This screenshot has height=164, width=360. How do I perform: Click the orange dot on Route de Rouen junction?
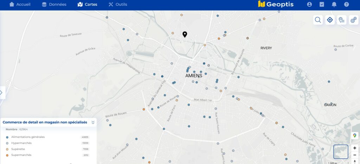click(x=144, y=110)
